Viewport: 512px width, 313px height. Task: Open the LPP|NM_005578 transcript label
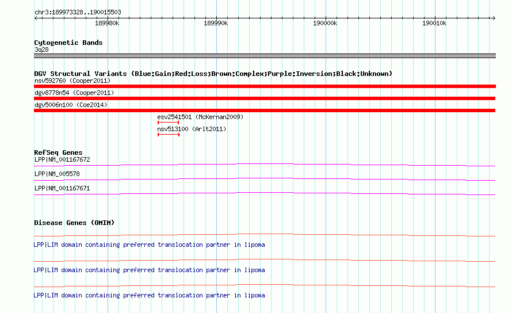coord(57,174)
